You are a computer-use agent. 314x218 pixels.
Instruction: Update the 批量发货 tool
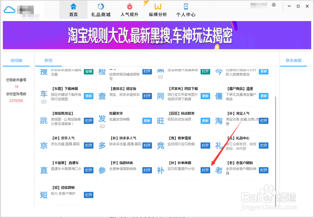coord(147,121)
